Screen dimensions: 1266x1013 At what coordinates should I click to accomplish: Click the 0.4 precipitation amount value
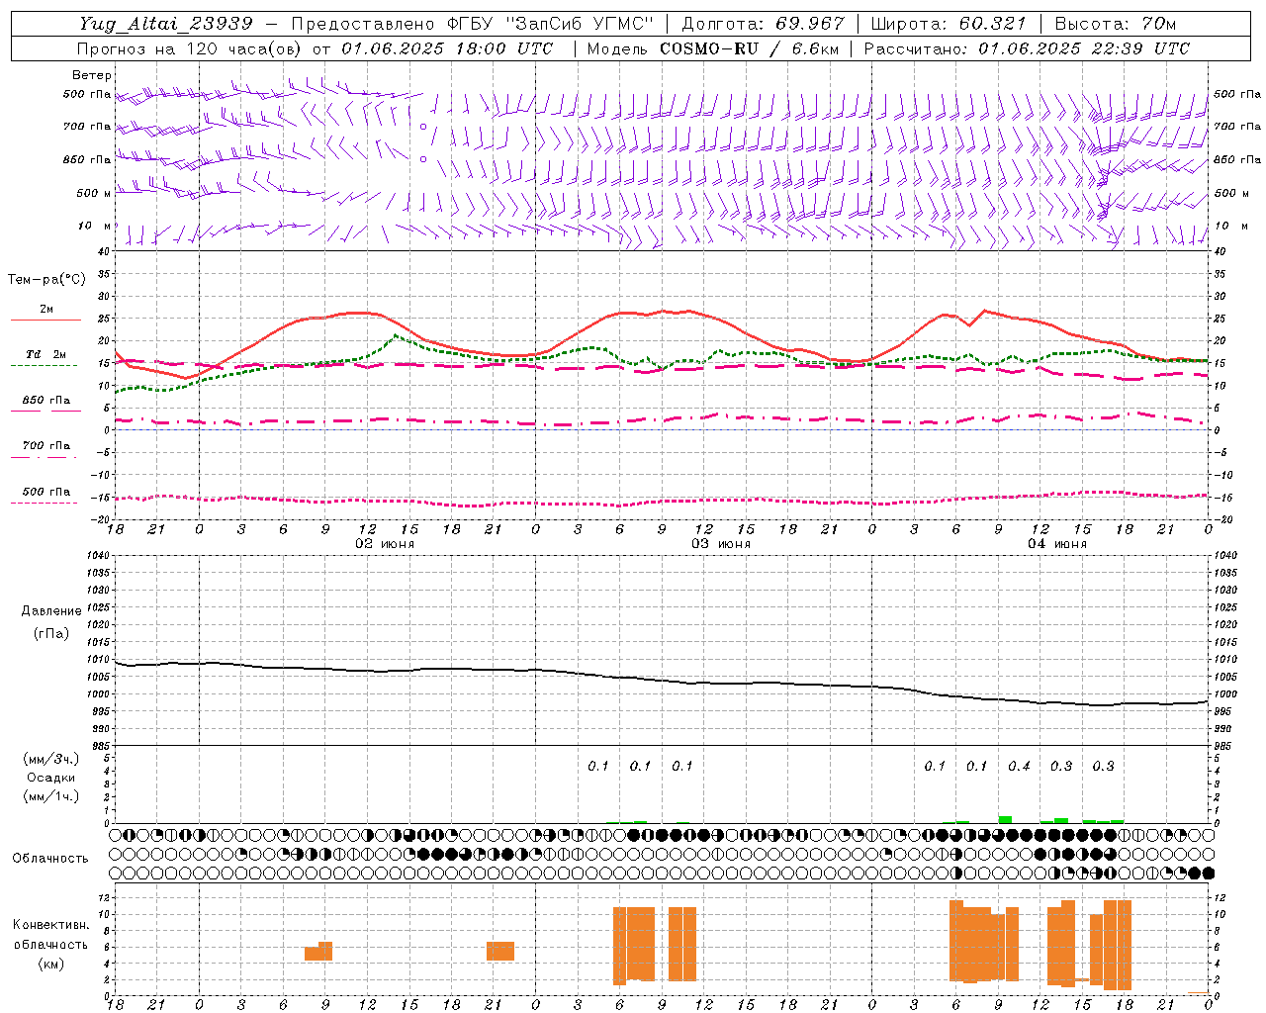(1019, 766)
